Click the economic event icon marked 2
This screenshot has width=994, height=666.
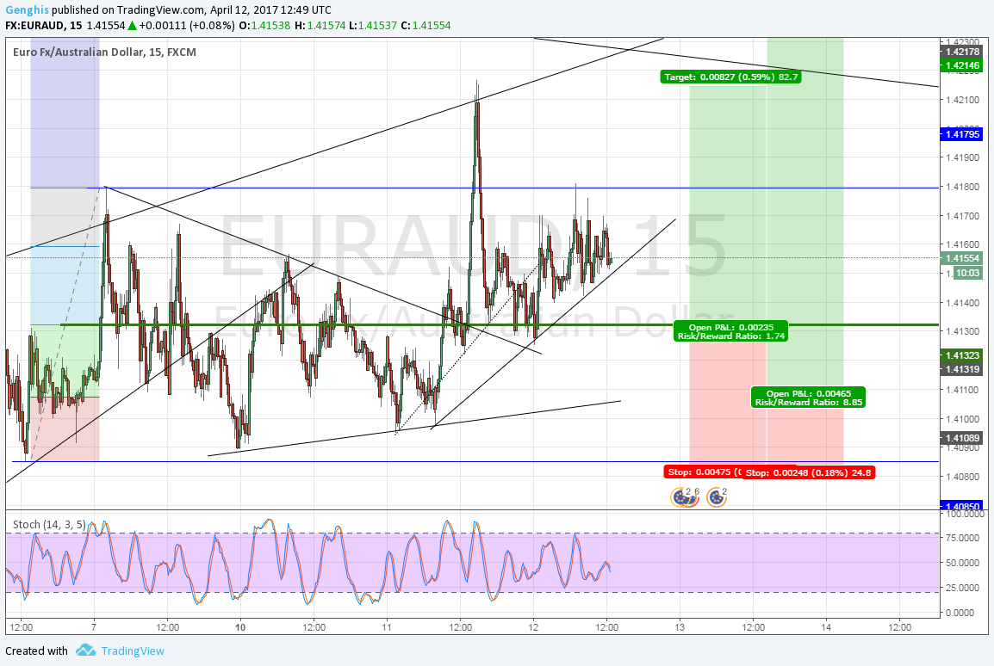[717, 497]
